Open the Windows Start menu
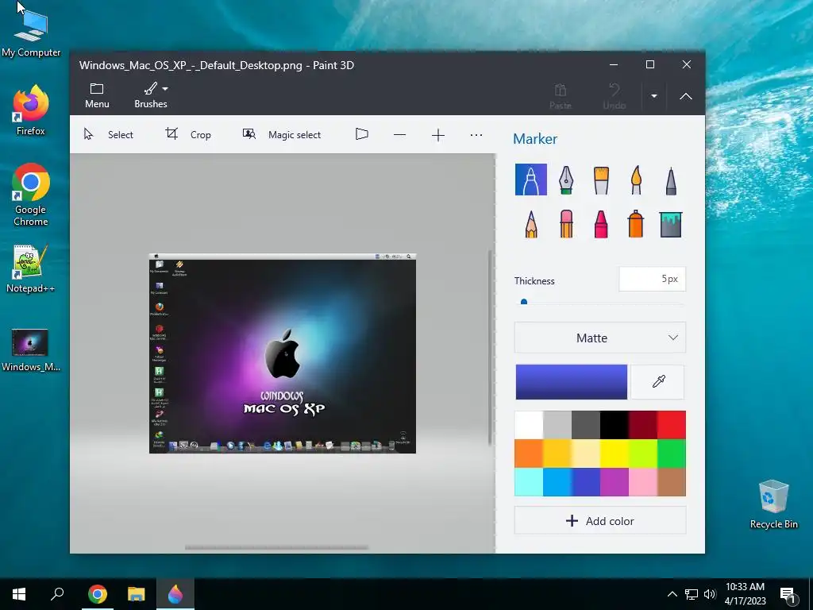This screenshot has width=813, height=610. pyautogui.click(x=19, y=594)
